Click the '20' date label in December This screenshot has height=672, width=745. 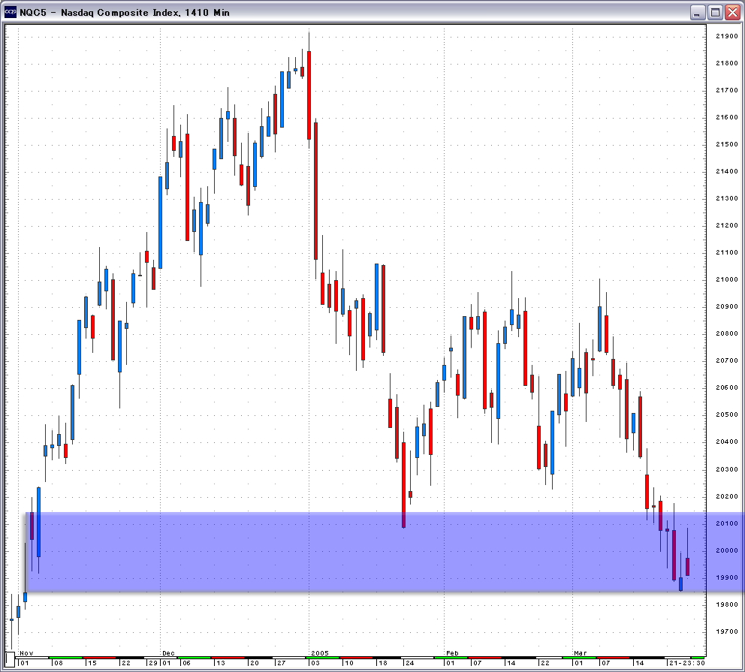coord(254,663)
